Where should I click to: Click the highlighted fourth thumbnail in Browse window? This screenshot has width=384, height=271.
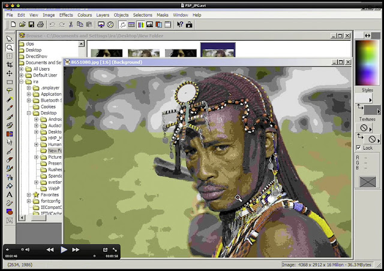[218, 50]
